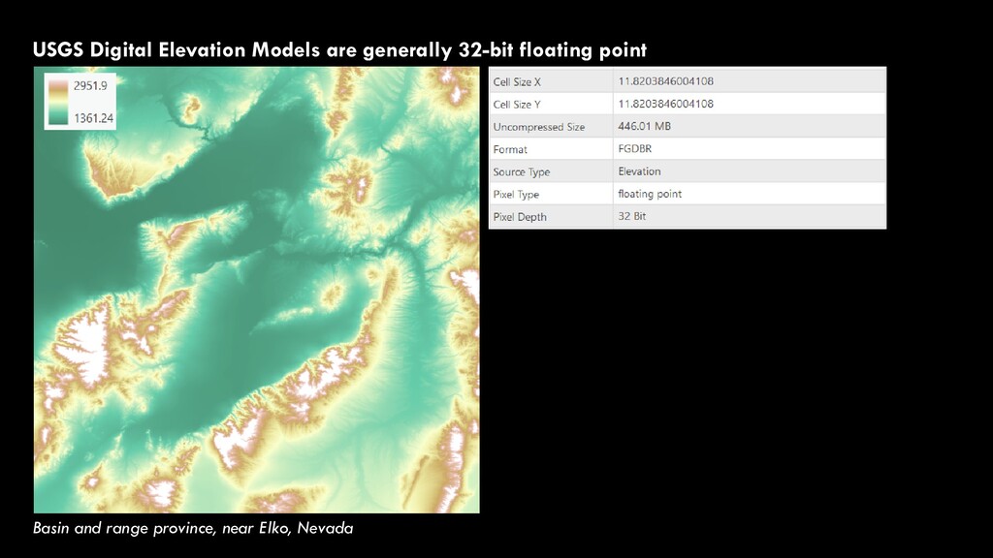Click the 'Format' row label
Viewport: 993px width, 558px height.
510,149
